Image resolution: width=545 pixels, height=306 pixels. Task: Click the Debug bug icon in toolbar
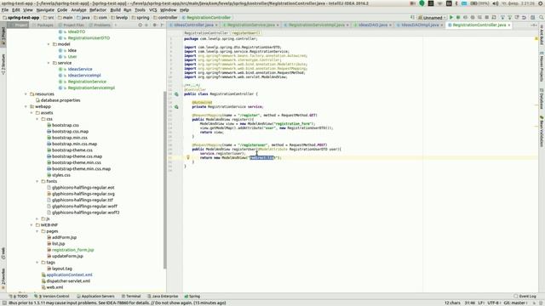pos(458,17)
